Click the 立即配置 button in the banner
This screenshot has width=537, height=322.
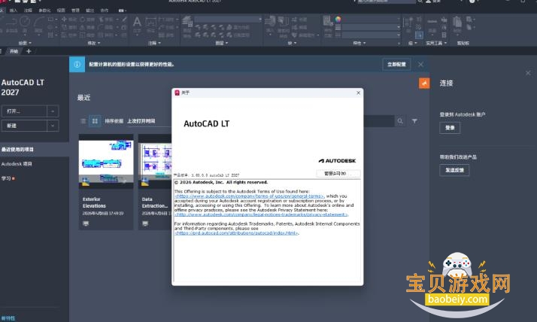click(x=396, y=65)
